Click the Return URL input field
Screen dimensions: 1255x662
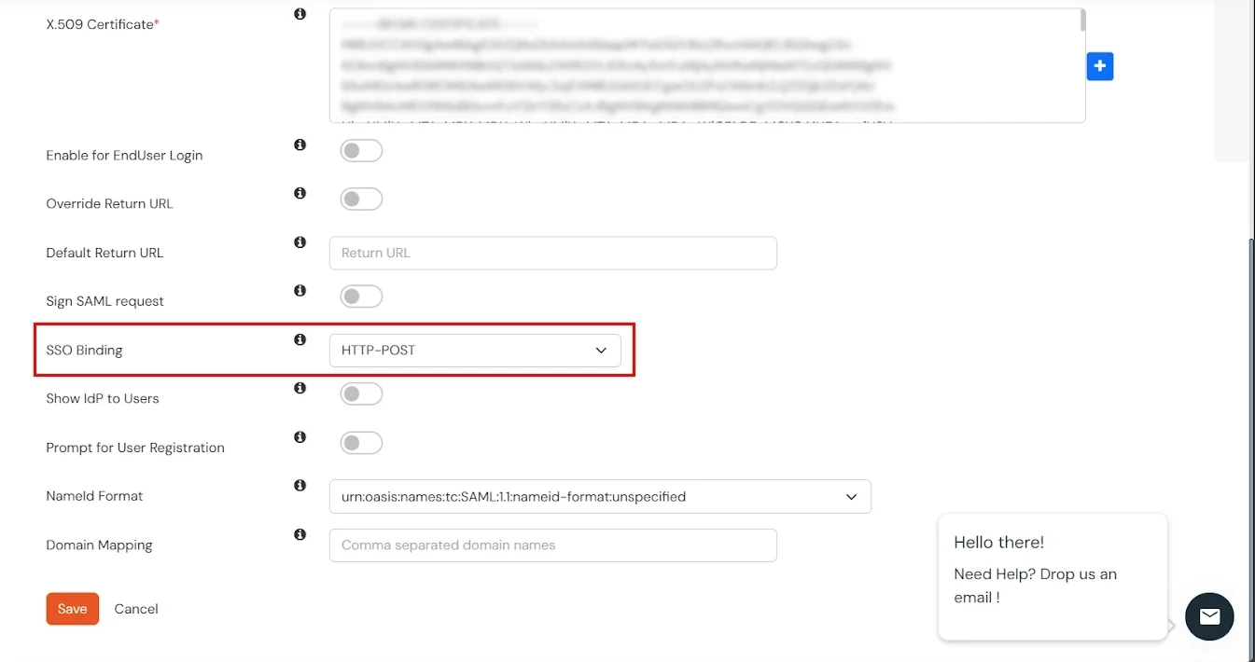552,253
